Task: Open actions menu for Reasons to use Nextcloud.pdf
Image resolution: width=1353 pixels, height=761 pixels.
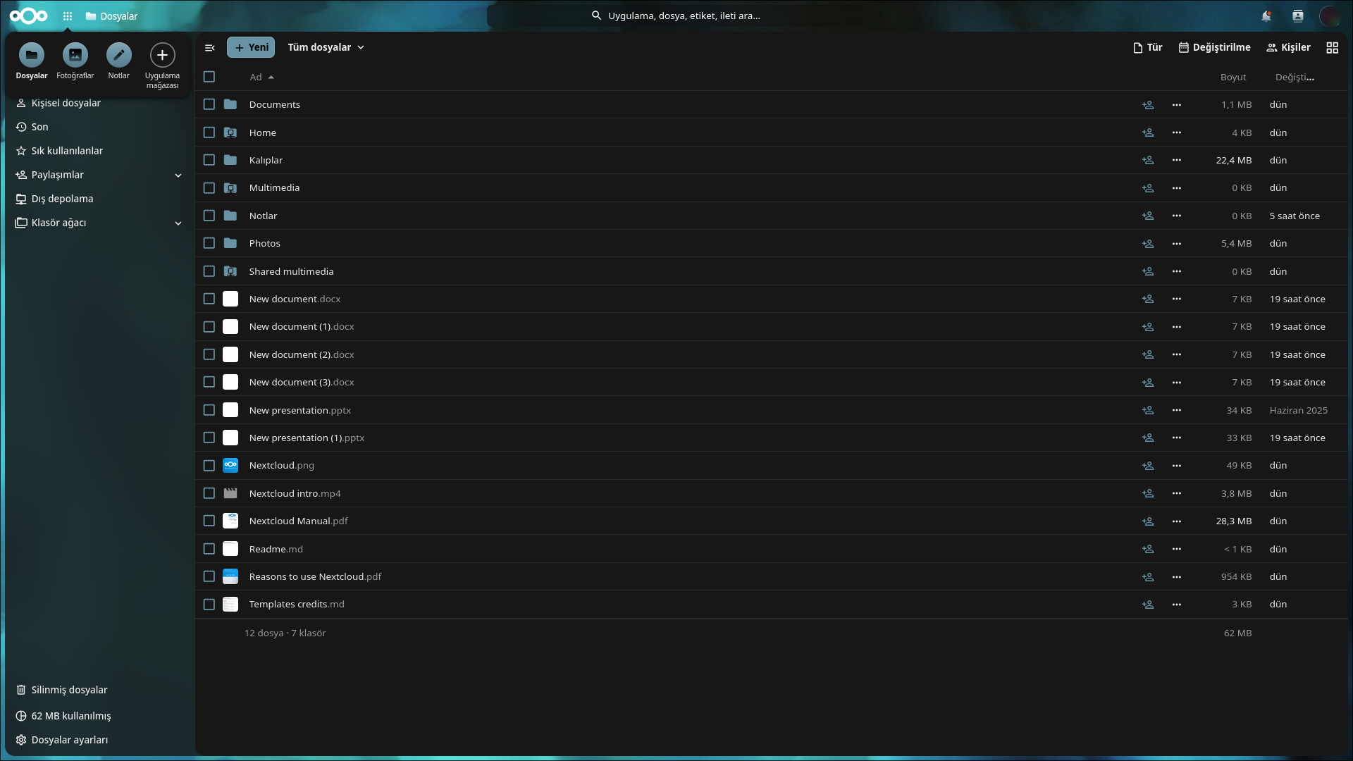Action: [1177, 577]
